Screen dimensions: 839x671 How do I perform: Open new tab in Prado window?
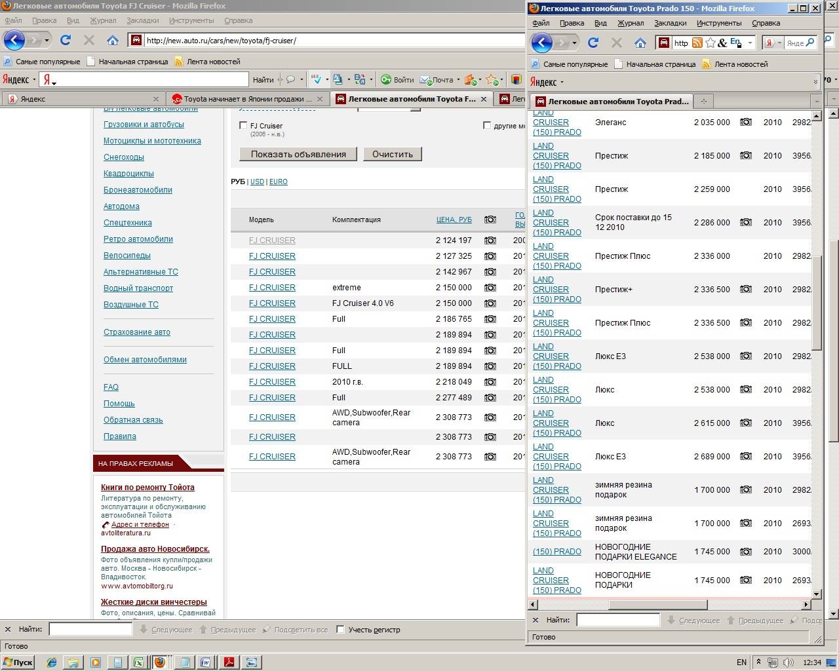(x=703, y=102)
